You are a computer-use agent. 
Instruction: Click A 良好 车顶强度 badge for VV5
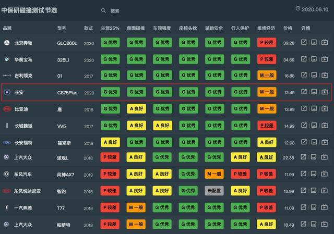(x=162, y=126)
